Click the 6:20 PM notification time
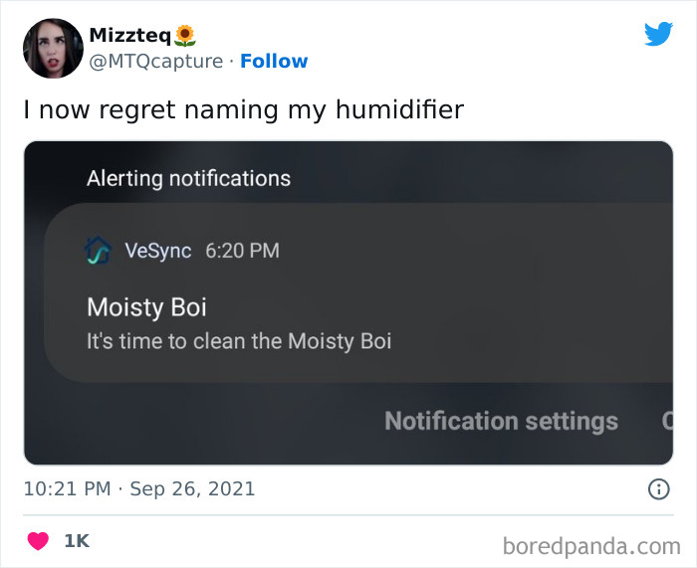This screenshot has width=697, height=568. pyautogui.click(x=242, y=251)
